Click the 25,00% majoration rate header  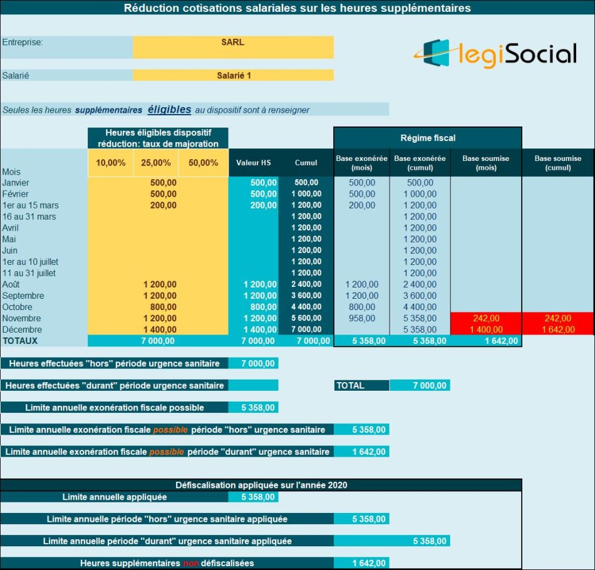click(x=156, y=162)
